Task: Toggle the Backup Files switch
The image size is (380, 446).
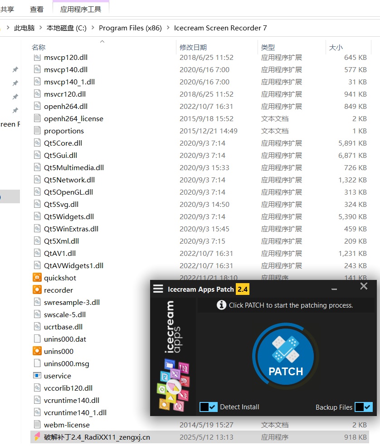Action: (364, 407)
